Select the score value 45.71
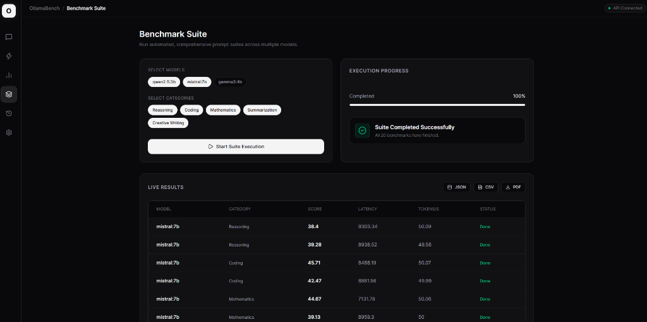Image resolution: width=647 pixels, height=322 pixels. tap(313, 263)
